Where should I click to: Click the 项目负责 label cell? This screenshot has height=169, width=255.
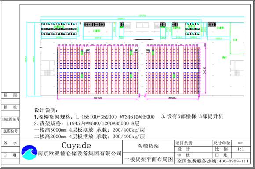pos(184,143)
